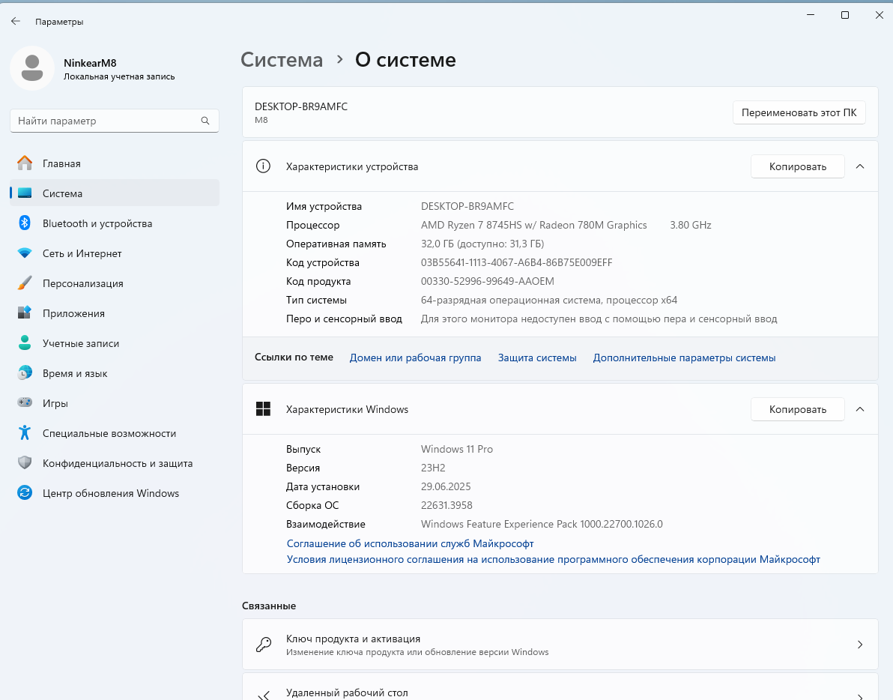Open Время и язык settings

[75, 373]
